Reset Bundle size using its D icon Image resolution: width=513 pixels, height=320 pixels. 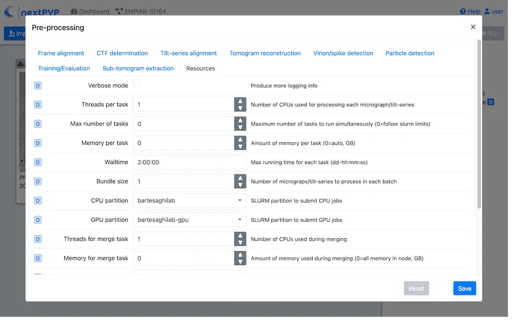(x=38, y=181)
